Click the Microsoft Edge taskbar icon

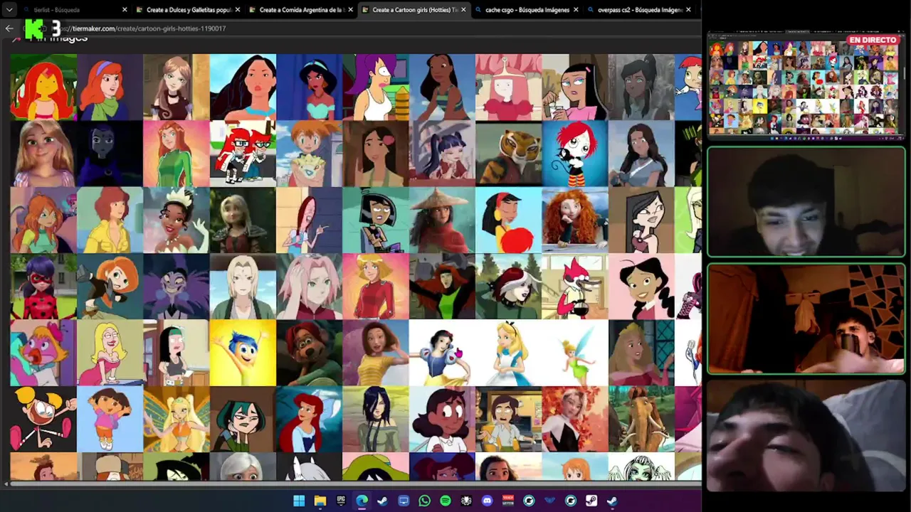[x=362, y=501]
